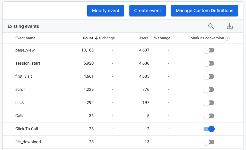Click the Modify event button
The image size is (246, 150).
106,11
